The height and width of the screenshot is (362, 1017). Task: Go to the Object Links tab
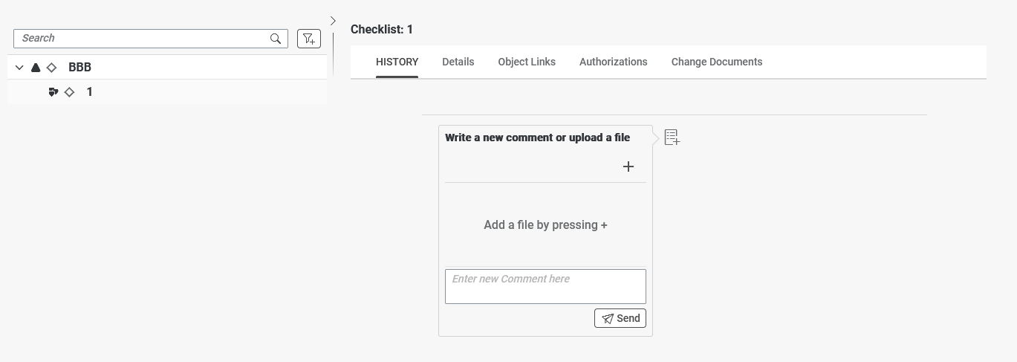526,62
